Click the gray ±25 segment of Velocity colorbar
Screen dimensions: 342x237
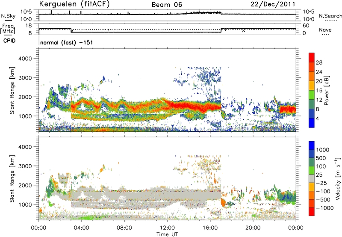click(x=312, y=178)
